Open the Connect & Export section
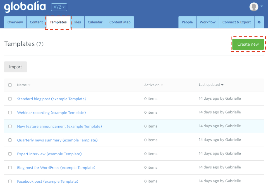The height and width of the screenshot is (191, 268). coord(236,22)
